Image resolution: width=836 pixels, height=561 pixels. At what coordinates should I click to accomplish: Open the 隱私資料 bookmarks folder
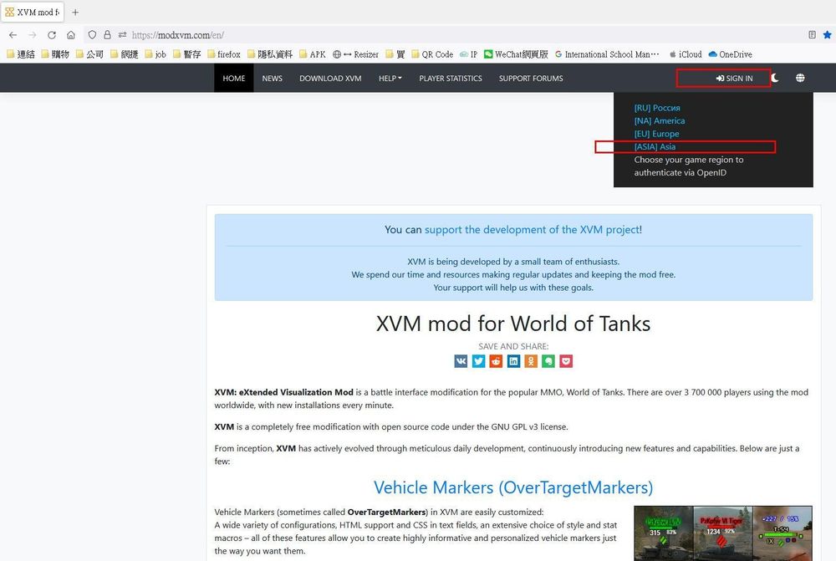(270, 54)
